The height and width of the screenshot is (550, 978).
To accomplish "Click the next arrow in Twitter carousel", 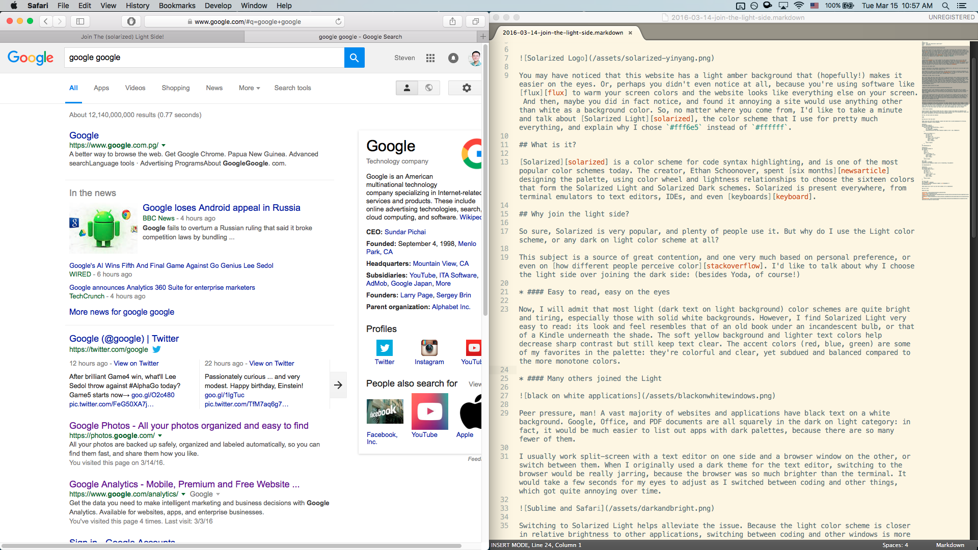I will (x=338, y=385).
